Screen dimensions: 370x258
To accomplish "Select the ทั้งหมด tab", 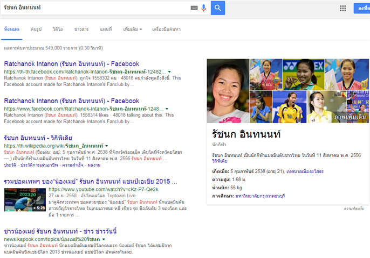I will click(11, 29).
